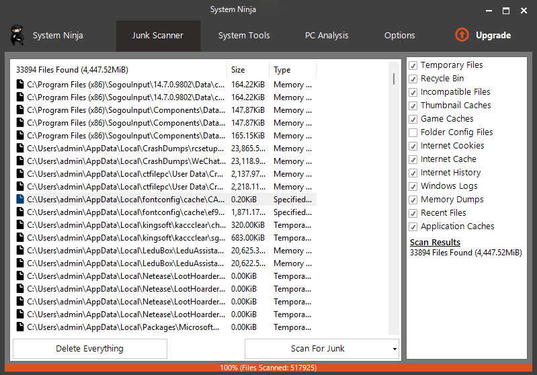The height and width of the screenshot is (375, 537).
Task: Click file icon of kaccclear\ch row
Action: [x=20, y=225]
